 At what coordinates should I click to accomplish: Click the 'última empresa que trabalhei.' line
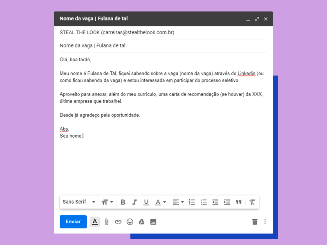tap(91, 101)
